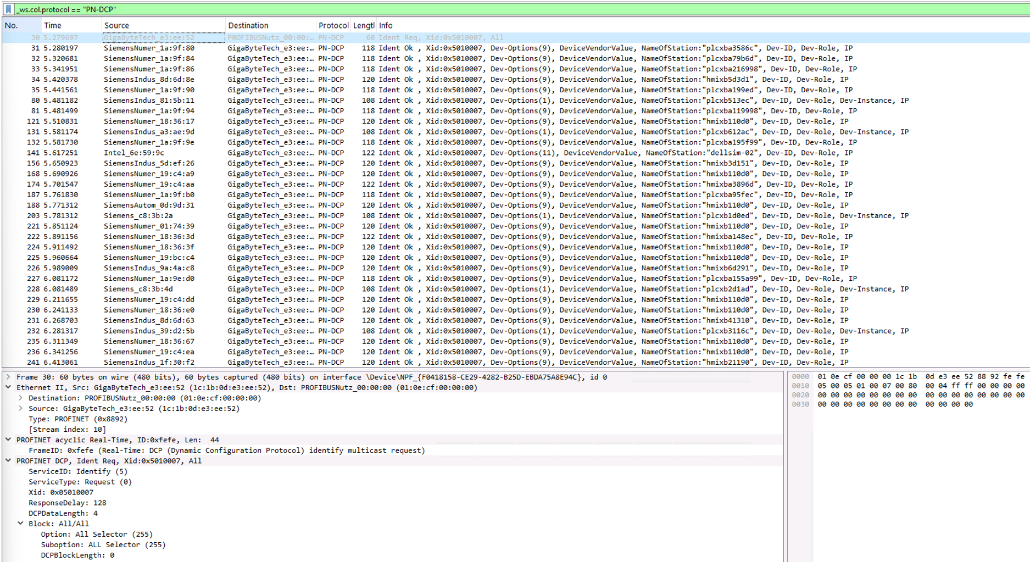Select the ServiceID: Identify field
Screen dimensions: 1030x562
tap(71, 471)
